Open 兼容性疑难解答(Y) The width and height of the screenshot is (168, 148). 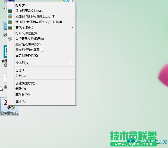[x=28, y=44]
